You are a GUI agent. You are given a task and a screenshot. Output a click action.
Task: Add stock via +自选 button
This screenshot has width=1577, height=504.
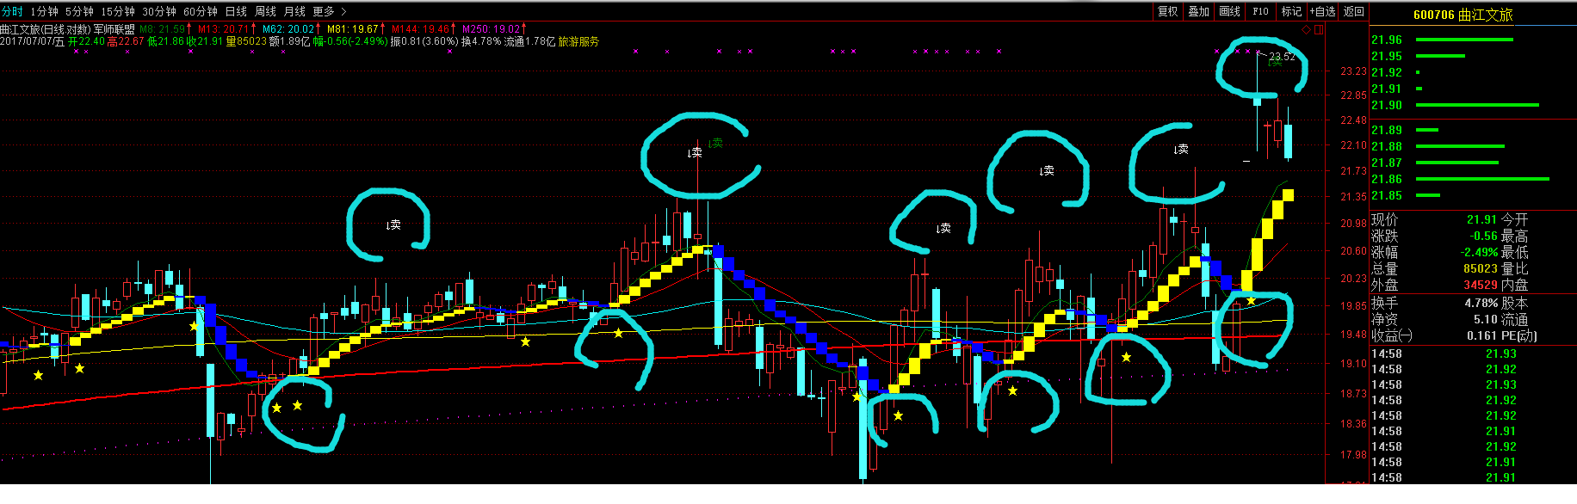pyautogui.click(x=1322, y=11)
